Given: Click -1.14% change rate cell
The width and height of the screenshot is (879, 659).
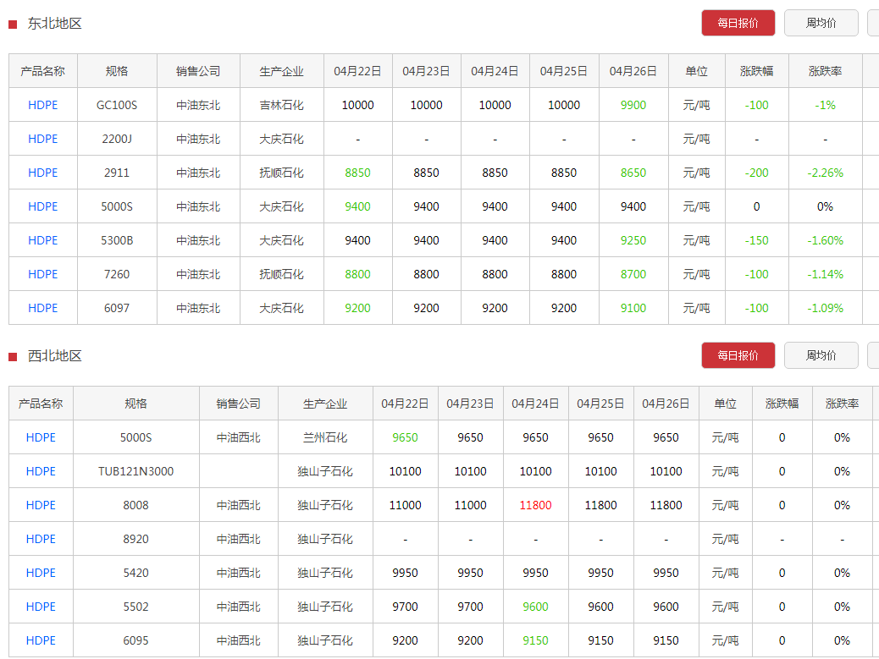Looking at the screenshot, I should tap(825, 274).
